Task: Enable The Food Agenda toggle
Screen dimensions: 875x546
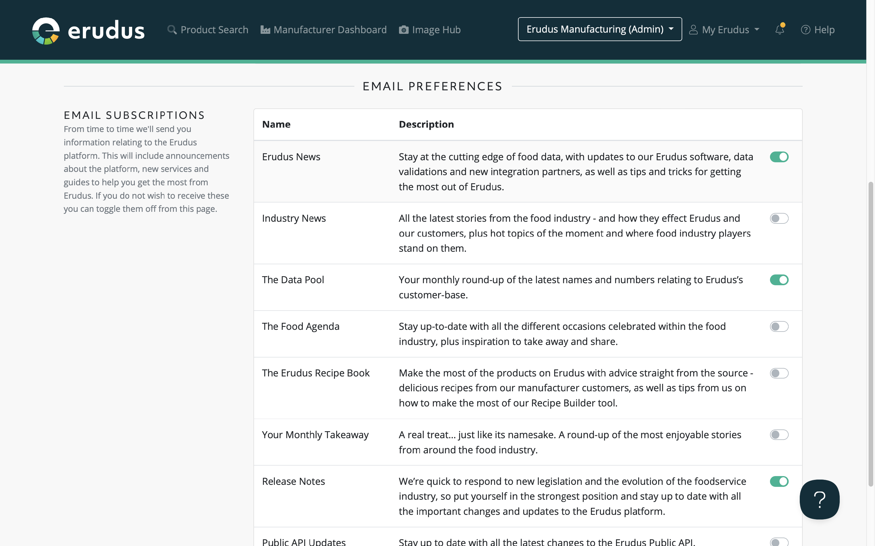Action: coord(779,326)
